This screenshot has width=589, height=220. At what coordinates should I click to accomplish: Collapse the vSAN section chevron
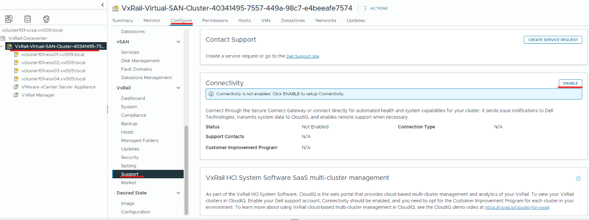point(178,42)
